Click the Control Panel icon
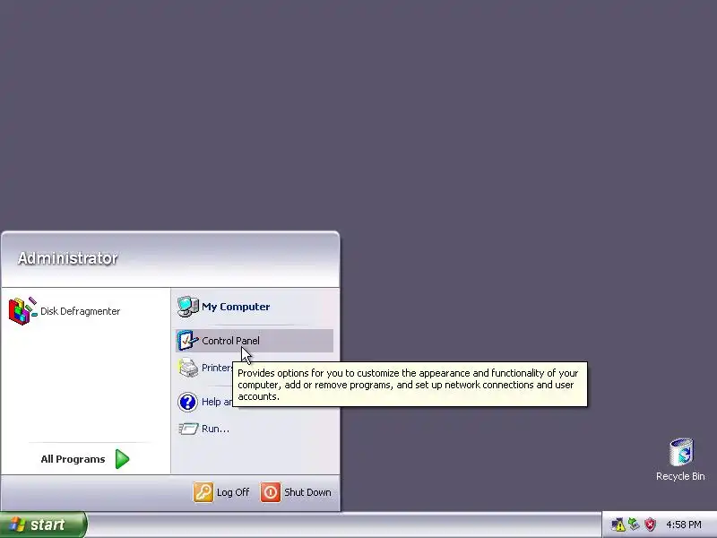The width and height of the screenshot is (717, 538). pos(187,341)
